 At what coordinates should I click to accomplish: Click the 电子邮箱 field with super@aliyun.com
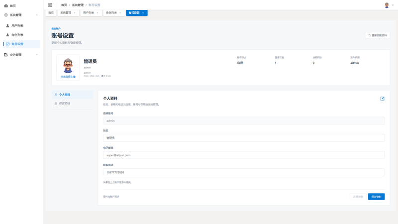(244, 155)
